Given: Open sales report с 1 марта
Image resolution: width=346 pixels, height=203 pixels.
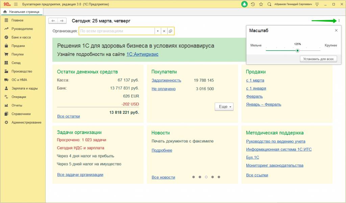Looking at the screenshot, I should [x=255, y=80].
